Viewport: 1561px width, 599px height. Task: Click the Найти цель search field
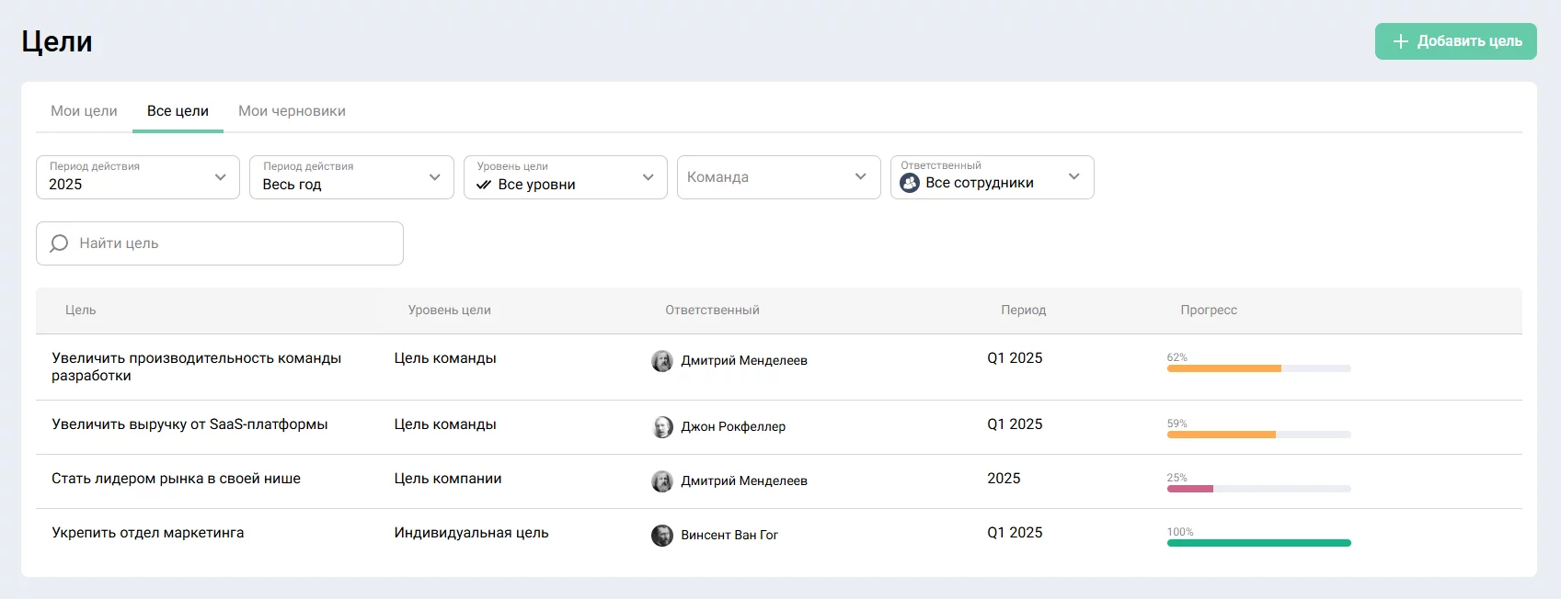click(x=230, y=243)
